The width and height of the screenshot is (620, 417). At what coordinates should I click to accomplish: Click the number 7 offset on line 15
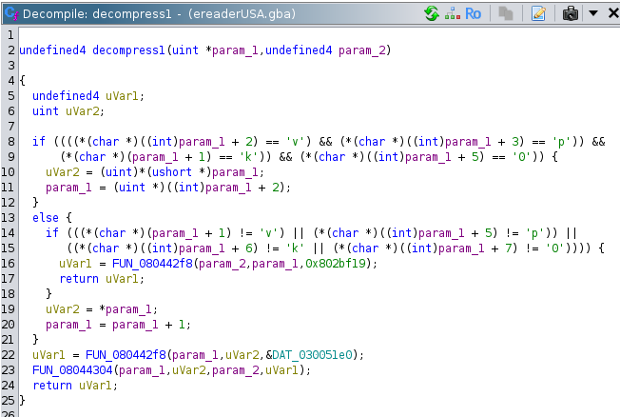[x=508, y=248]
